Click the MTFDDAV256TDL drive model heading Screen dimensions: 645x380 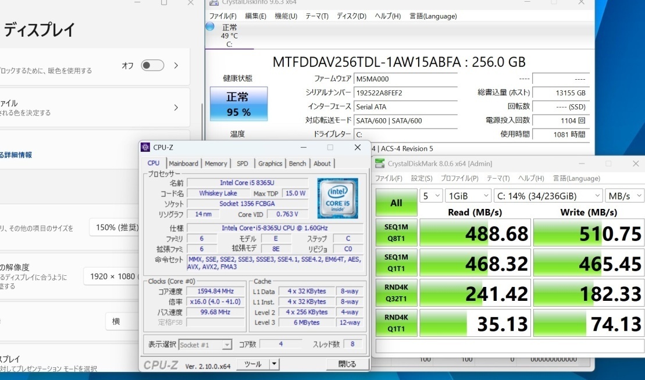399,62
